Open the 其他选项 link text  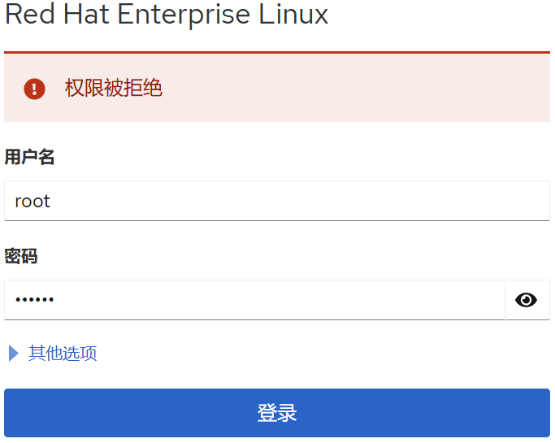(63, 353)
